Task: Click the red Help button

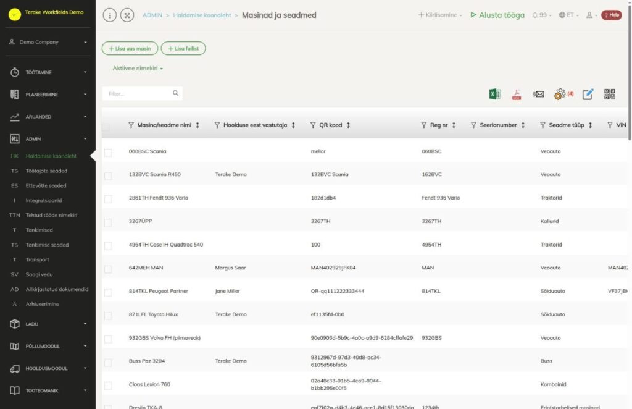Action: point(612,15)
